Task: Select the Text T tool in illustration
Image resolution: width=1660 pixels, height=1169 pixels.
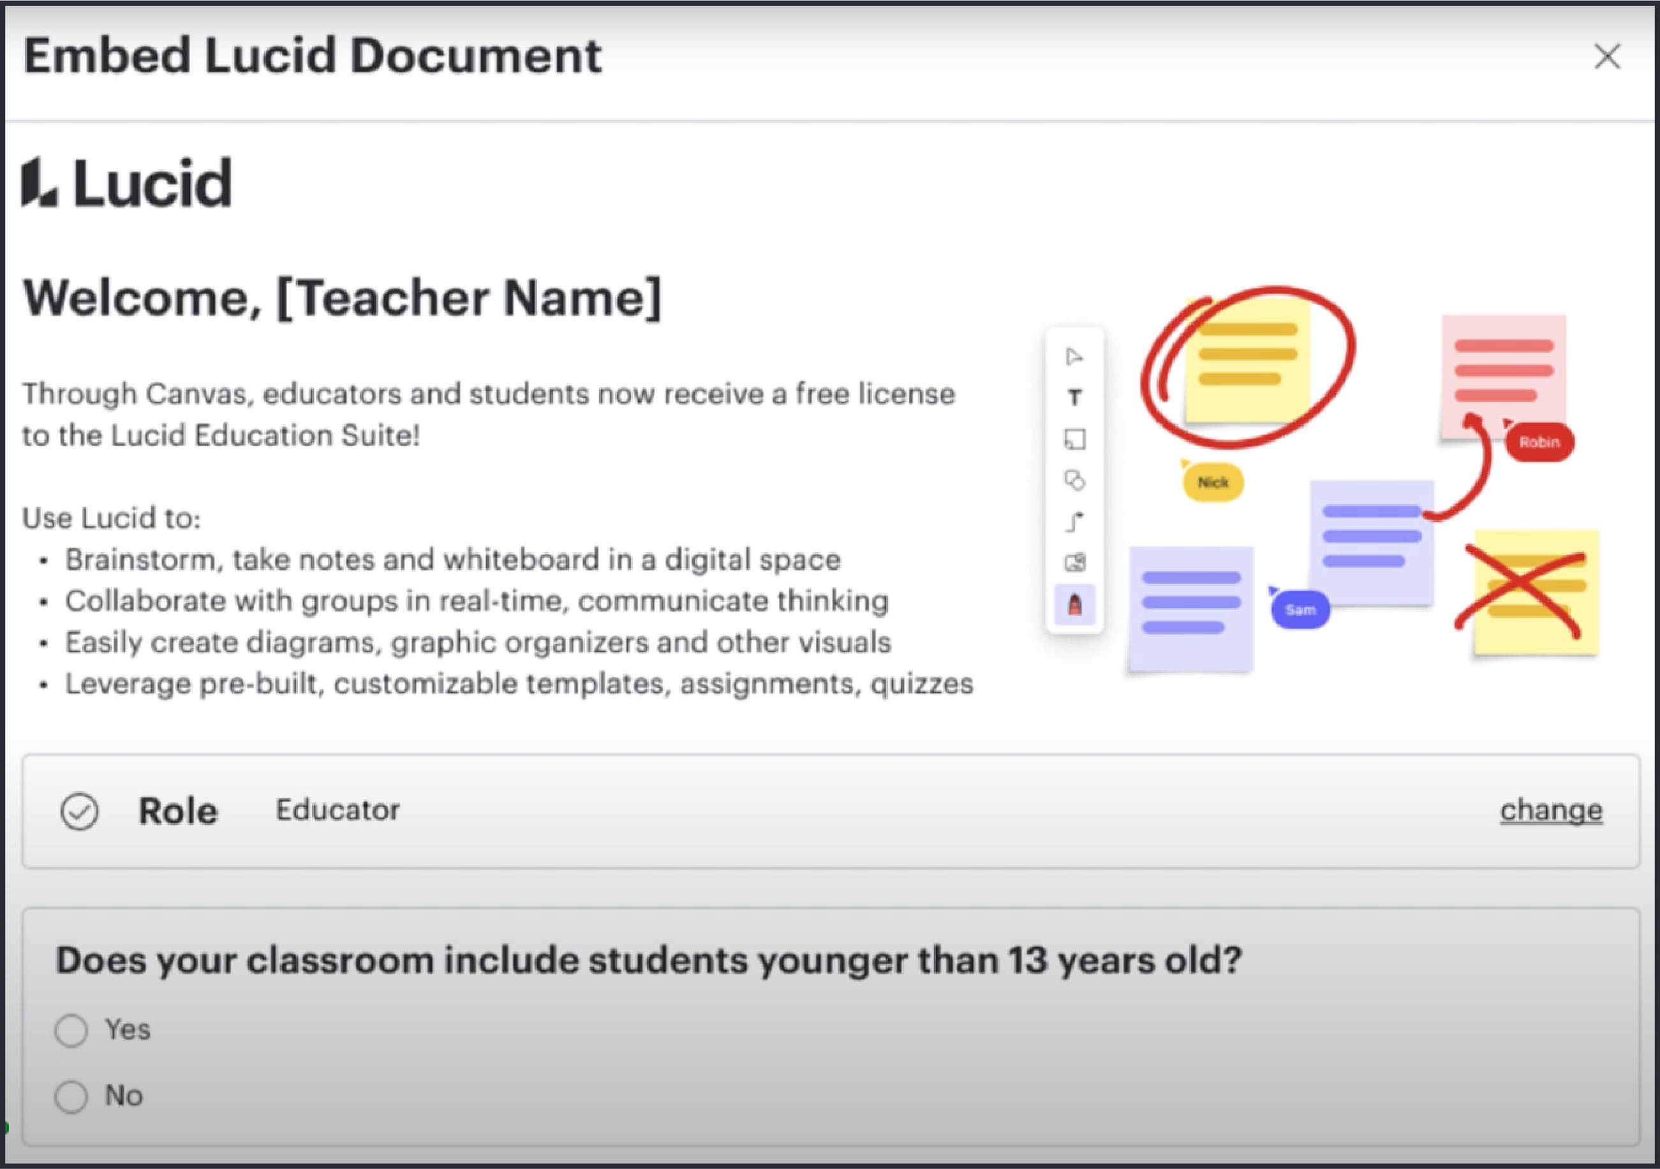Action: [1074, 397]
